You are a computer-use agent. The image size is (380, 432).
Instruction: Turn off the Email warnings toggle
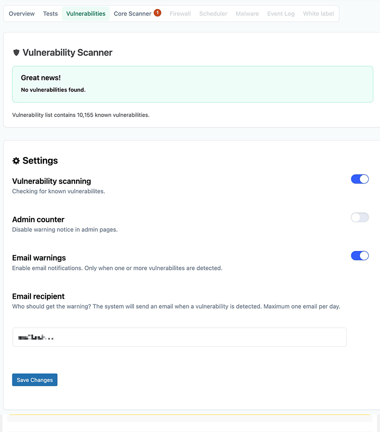tap(360, 256)
